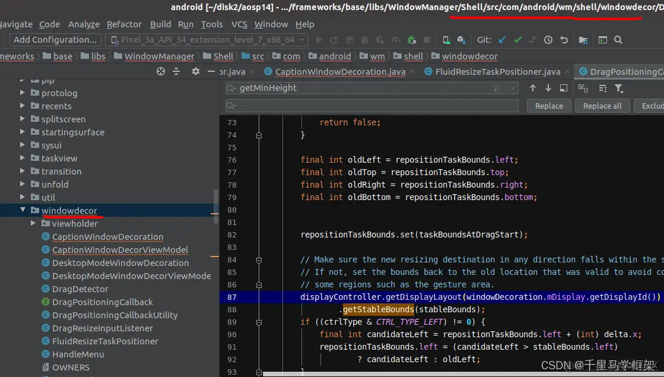Click Run Anything icon
Viewport: 664px width, 377px height.
pyautogui.click(x=603, y=40)
